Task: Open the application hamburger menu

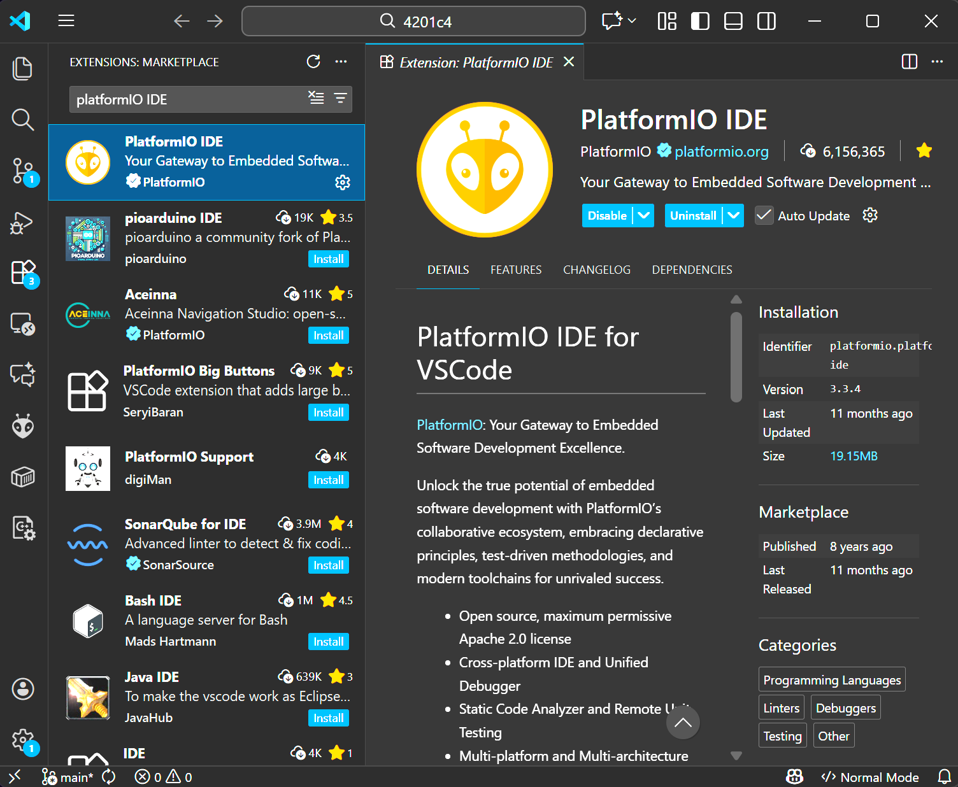Action: point(66,21)
